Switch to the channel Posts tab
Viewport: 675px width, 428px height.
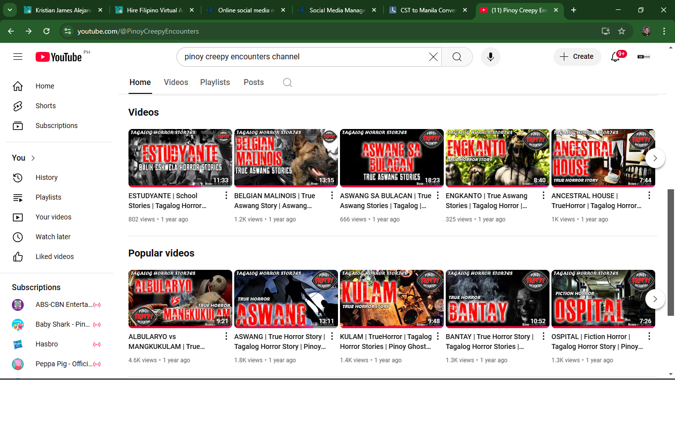tap(253, 83)
